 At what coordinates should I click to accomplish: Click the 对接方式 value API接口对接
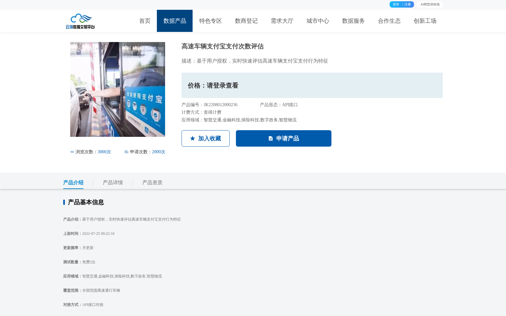coord(93,305)
